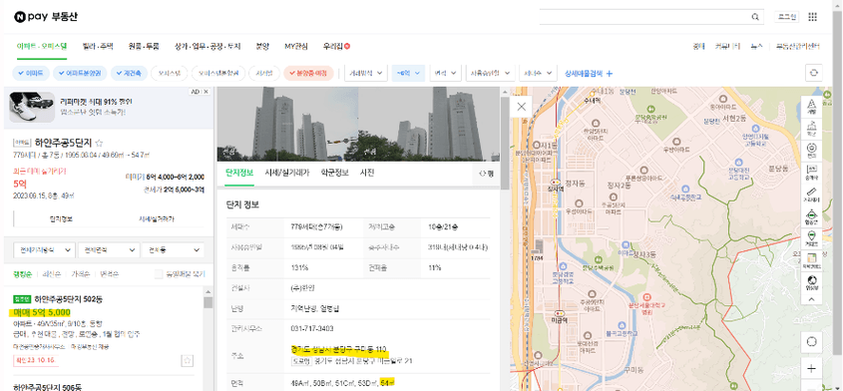Open the ~6억 price dropdown
This screenshot has height=391, width=843.
pyautogui.click(x=408, y=73)
